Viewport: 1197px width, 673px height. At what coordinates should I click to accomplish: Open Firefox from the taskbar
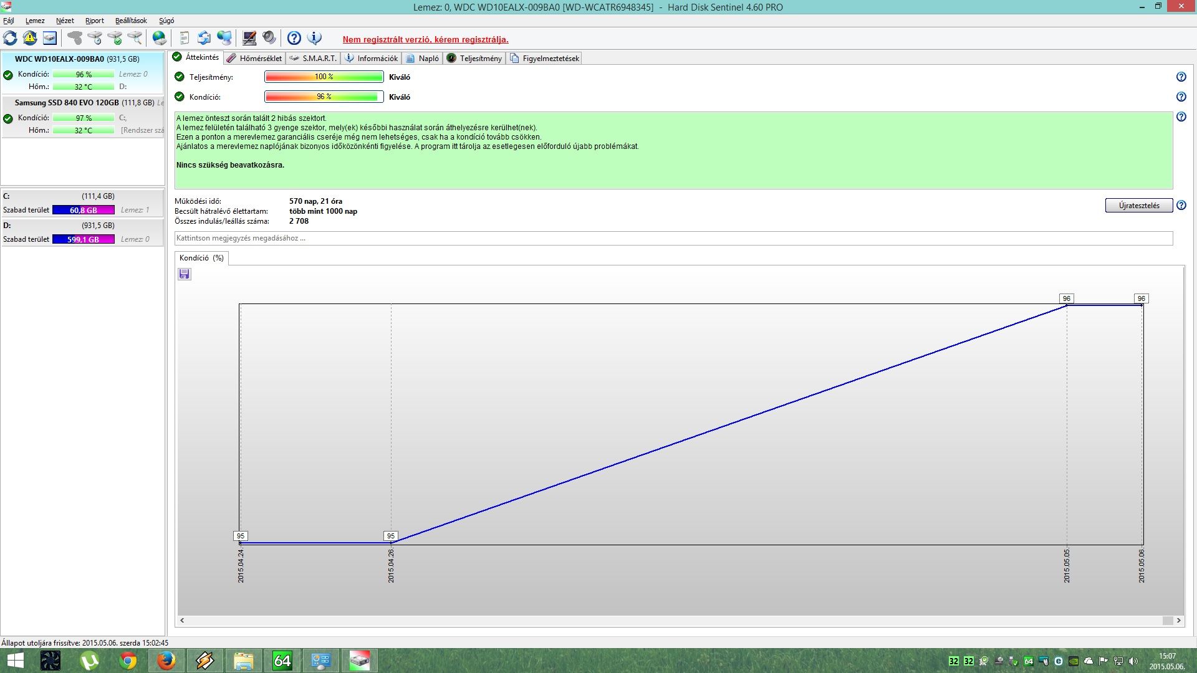(x=166, y=661)
